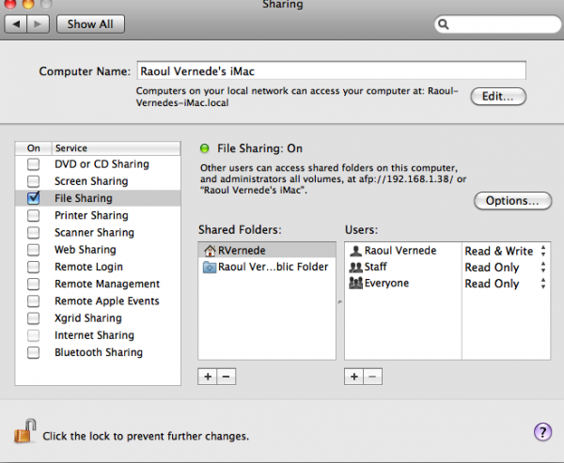Click the Show All button
Viewport: 564px width, 463px height.
90,24
